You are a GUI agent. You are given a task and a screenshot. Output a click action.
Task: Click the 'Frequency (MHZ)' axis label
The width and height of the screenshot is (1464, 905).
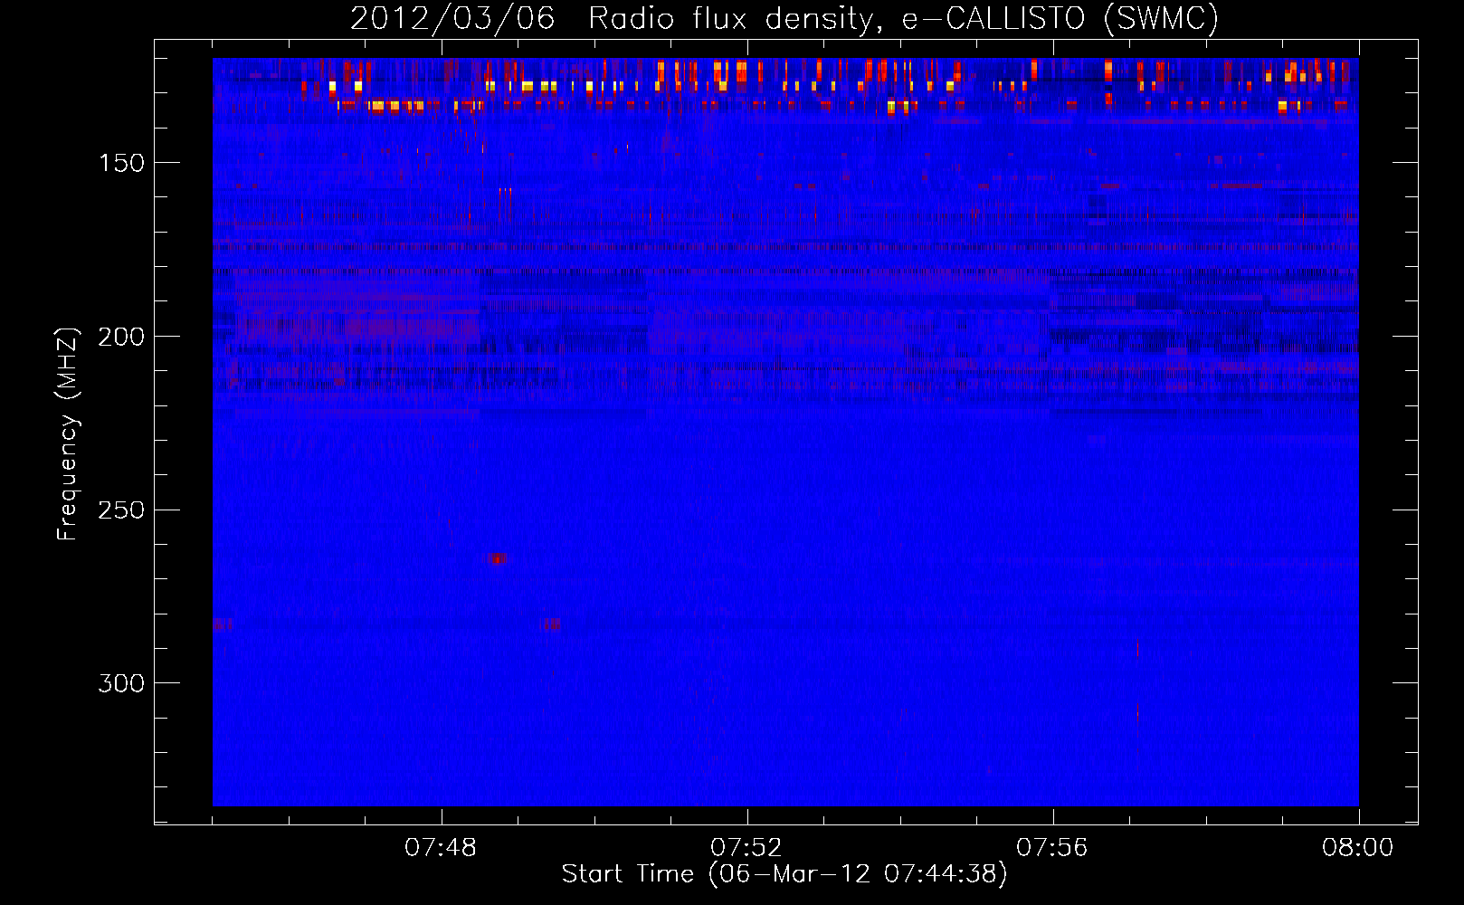pyautogui.click(x=68, y=433)
